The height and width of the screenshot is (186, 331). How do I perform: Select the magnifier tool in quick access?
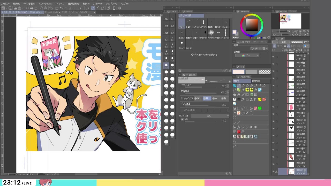coord(251,113)
